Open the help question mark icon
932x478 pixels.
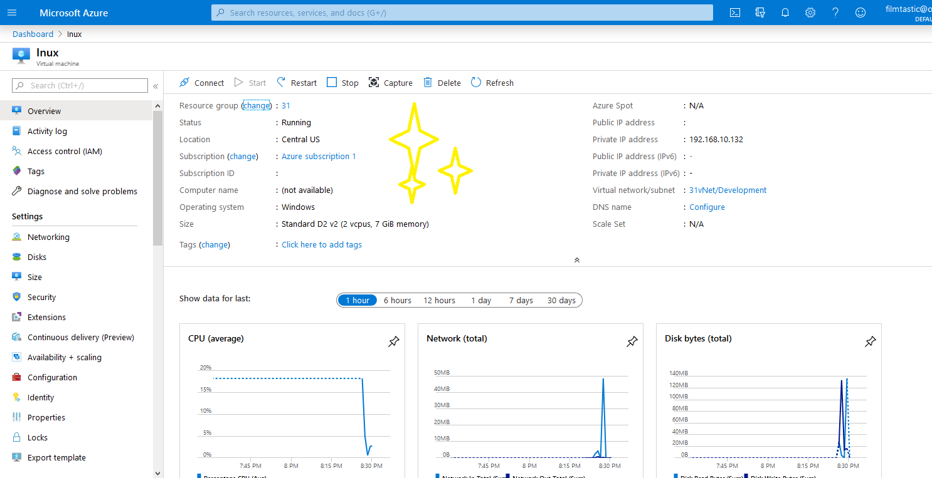(x=835, y=13)
